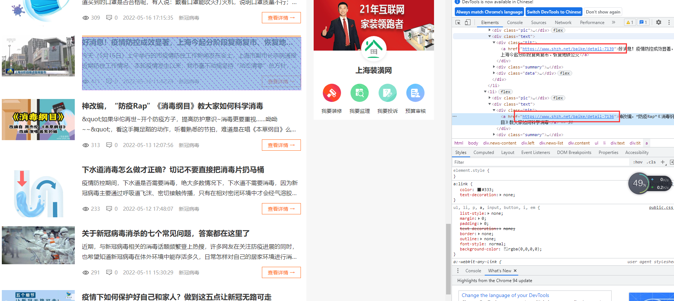Open DevTools settings gear
The height and width of the screenshot is (301, 674).
coord(659,22)
